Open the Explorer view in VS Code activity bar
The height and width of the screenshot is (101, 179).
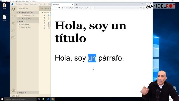[13, 9]
